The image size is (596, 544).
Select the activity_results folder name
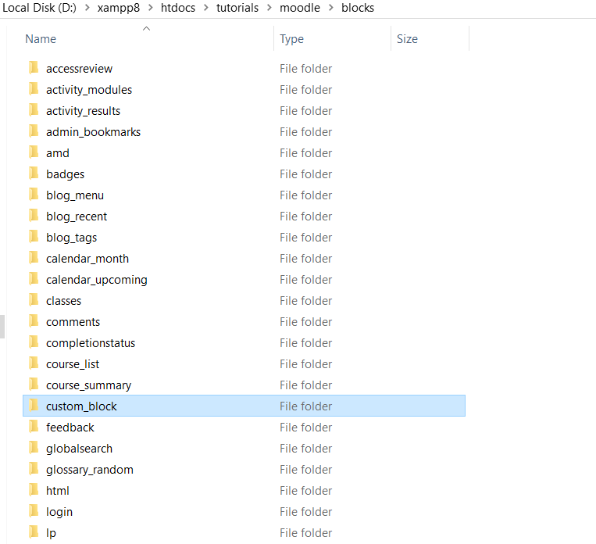click(84, 111)
